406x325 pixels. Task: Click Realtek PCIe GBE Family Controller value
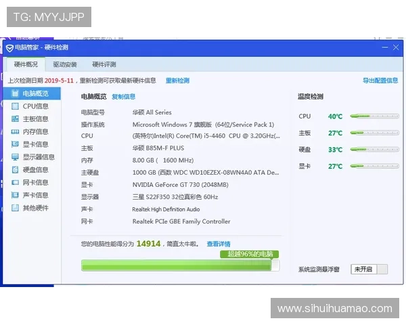181,221
